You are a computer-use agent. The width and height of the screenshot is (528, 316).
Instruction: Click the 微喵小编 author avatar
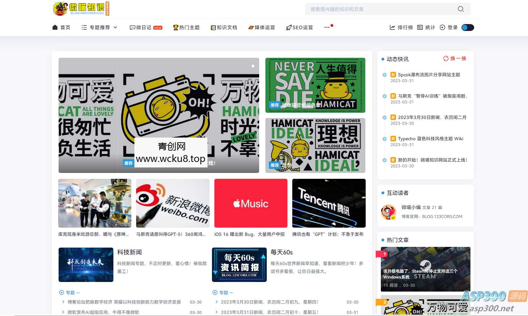click(388, 212)
